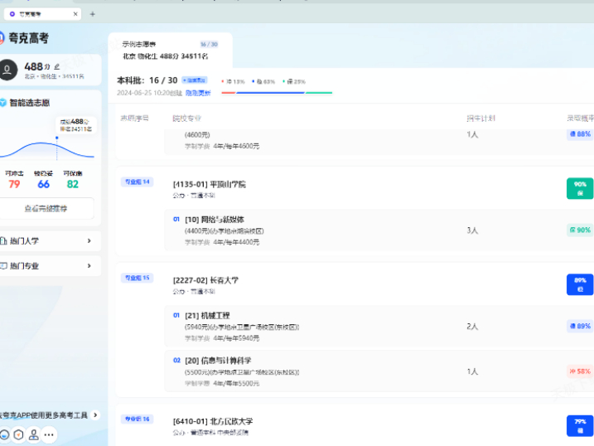Image resolution: width=594 pixels, height=446 pixels.
Task: Open [2227-02] 长春大学 entry
Action: click(x=205, y=280)
